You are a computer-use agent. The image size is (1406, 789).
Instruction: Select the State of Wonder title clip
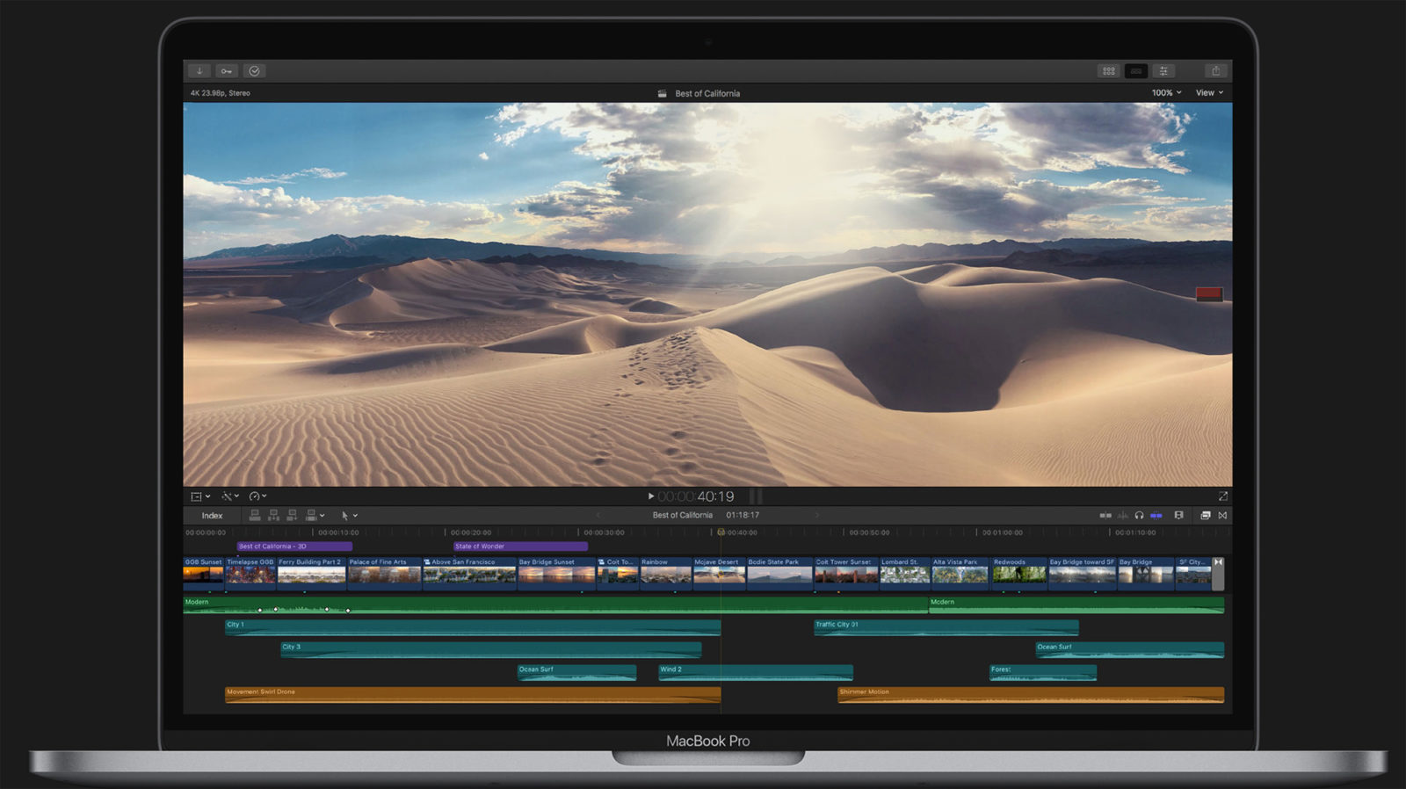[x=520, y=547]
